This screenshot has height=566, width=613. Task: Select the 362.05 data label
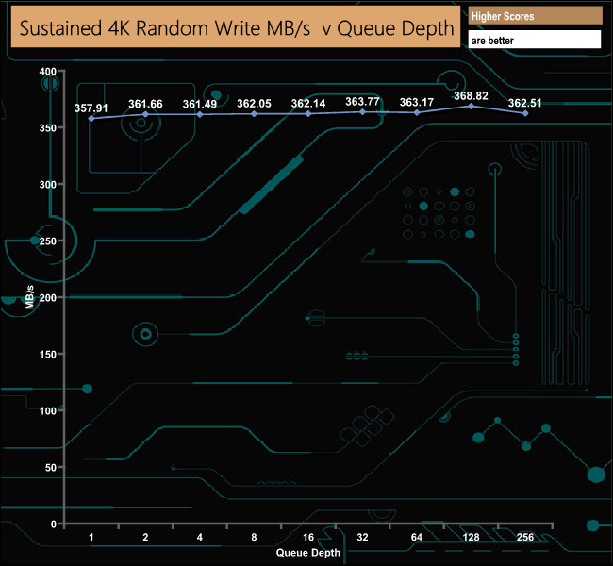tap(255, 104)
